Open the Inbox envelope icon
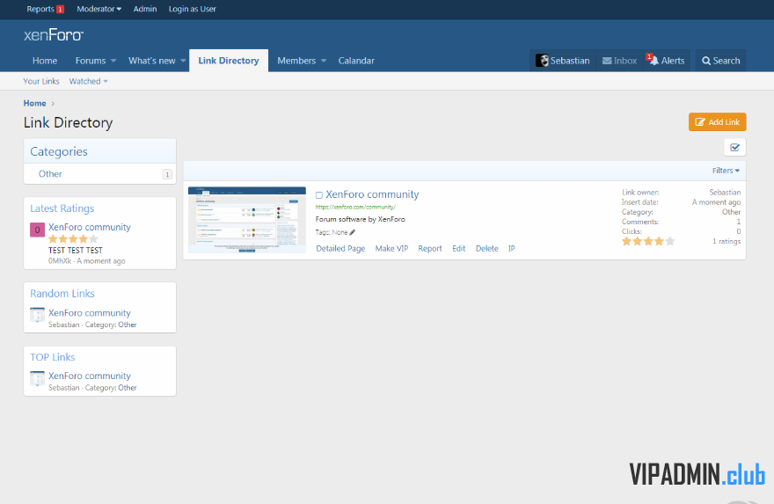This screenshot has height=504, width=774. tap(607, 61)
